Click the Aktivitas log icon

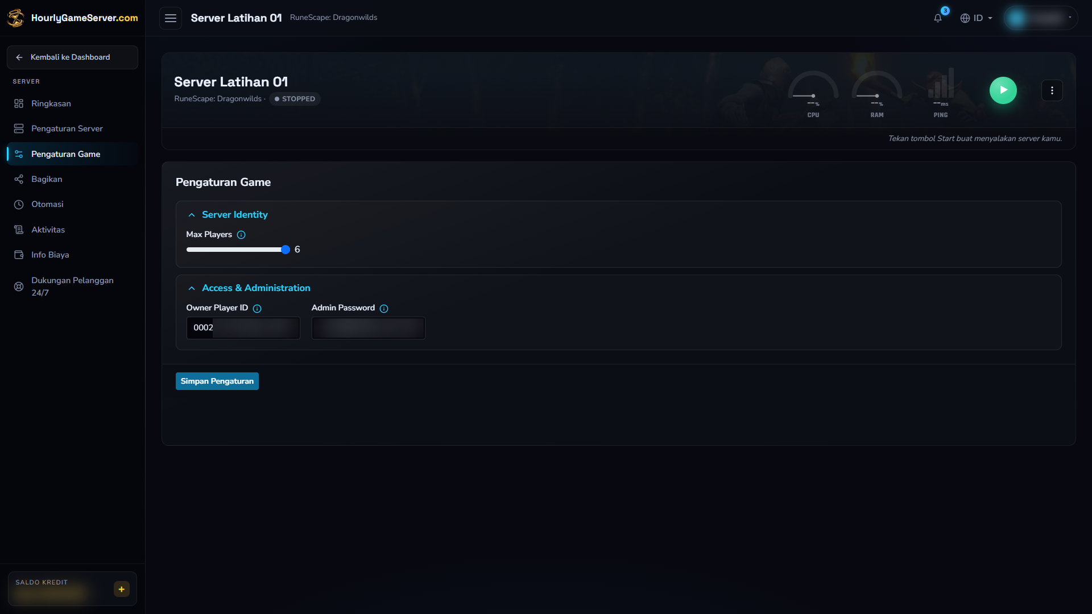(x=19, y=230)
